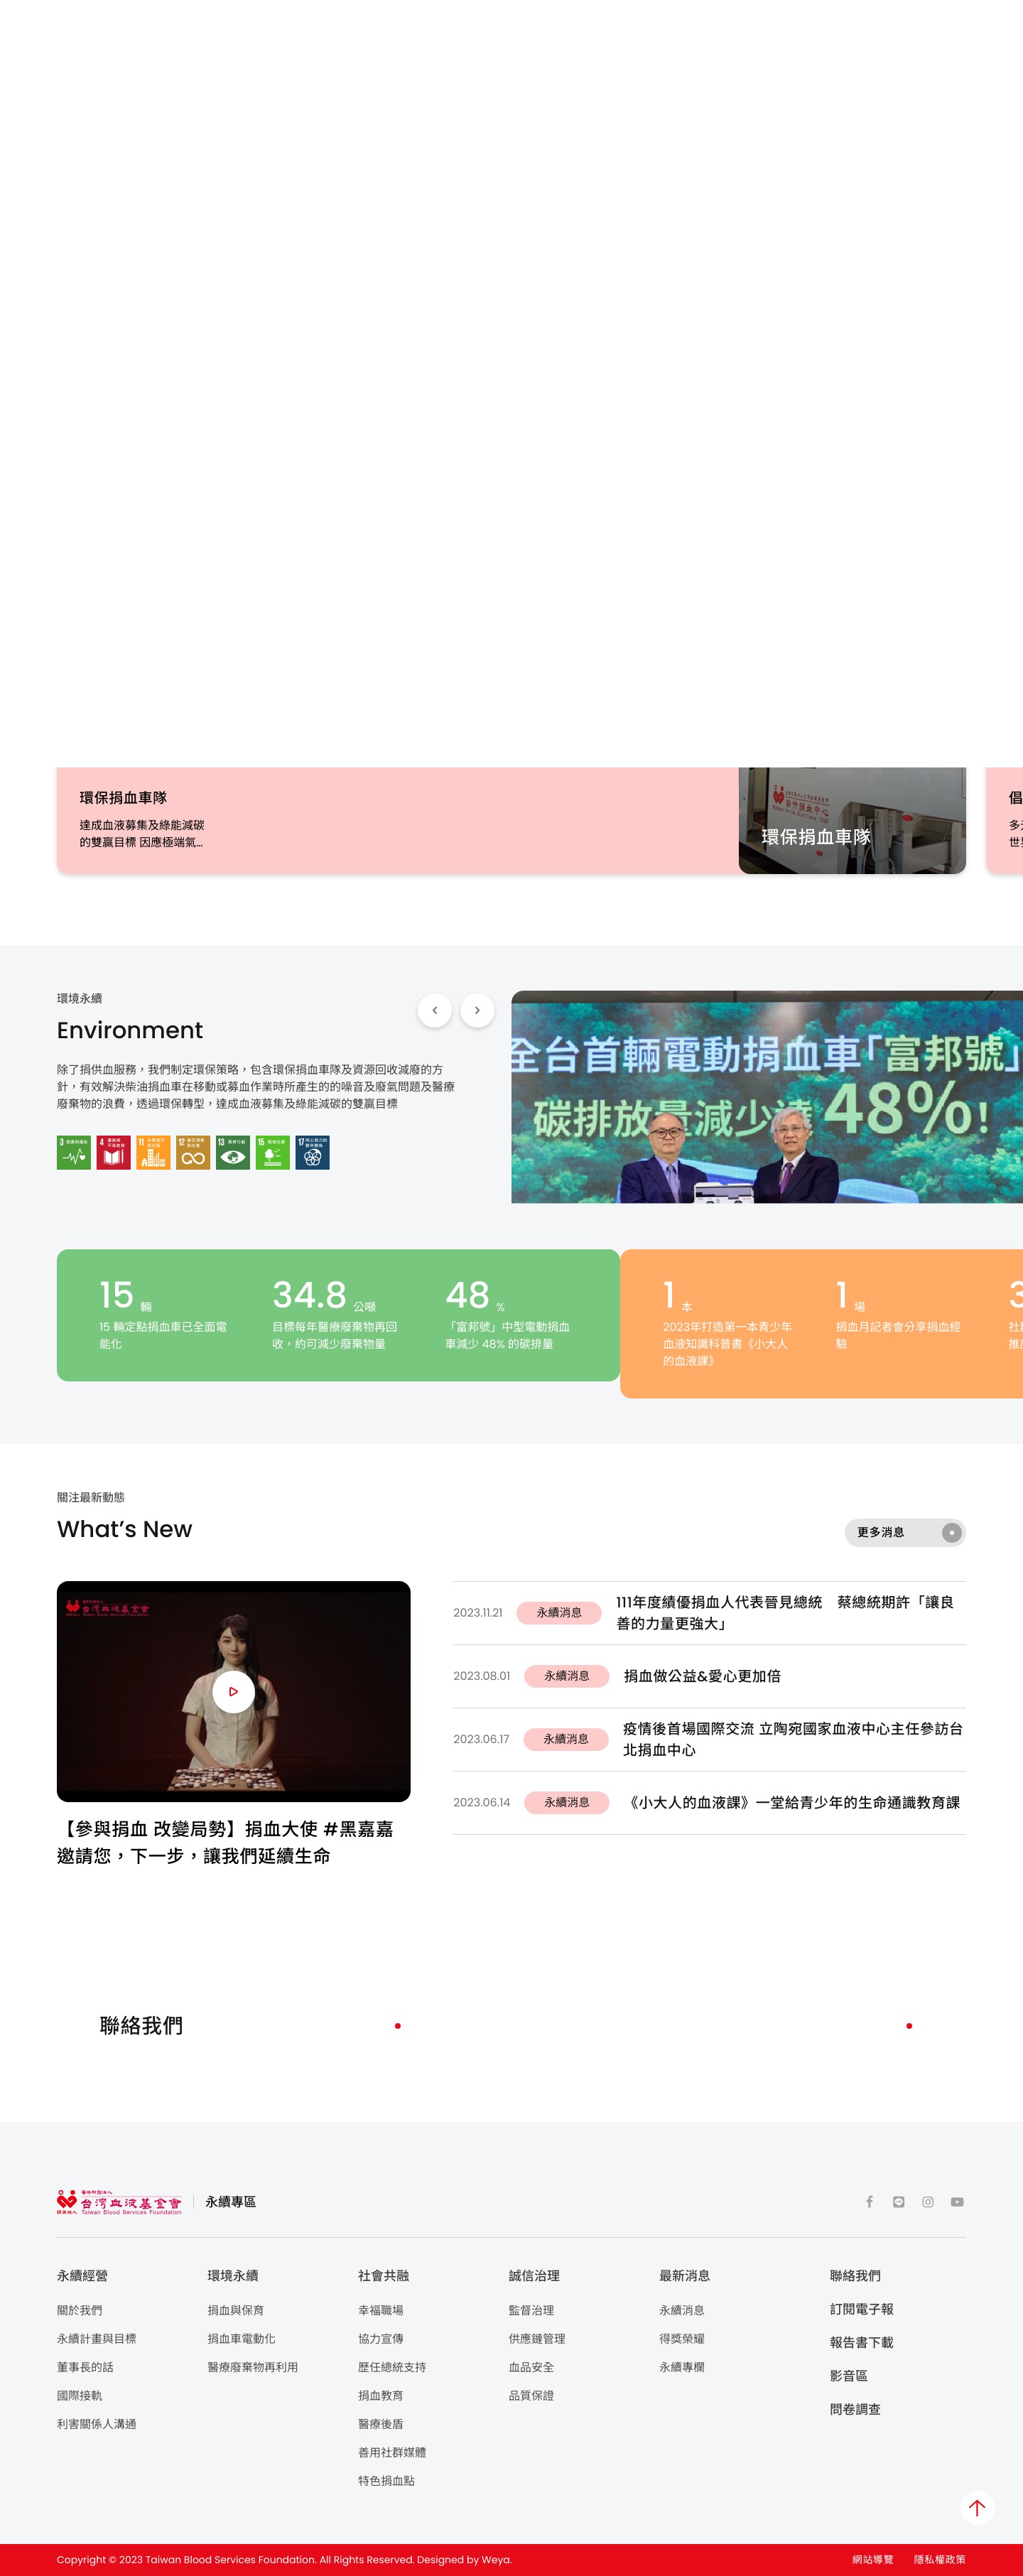Click SDG 3 health goal icon
The image size is (1023, 2576).
(x=74, y=1152)
